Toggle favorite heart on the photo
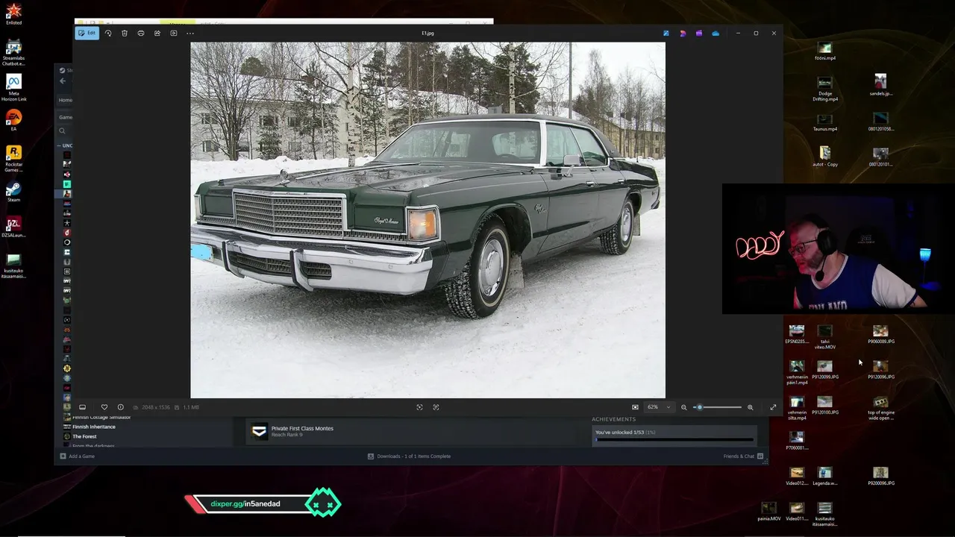This screenshot has height=537, width=955. point(104,407)
